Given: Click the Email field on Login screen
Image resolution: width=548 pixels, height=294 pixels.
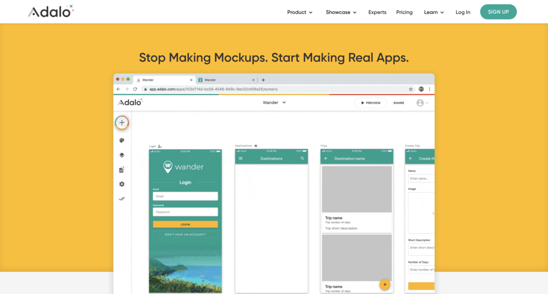Looking at the screenshot, I should (185, 196).
